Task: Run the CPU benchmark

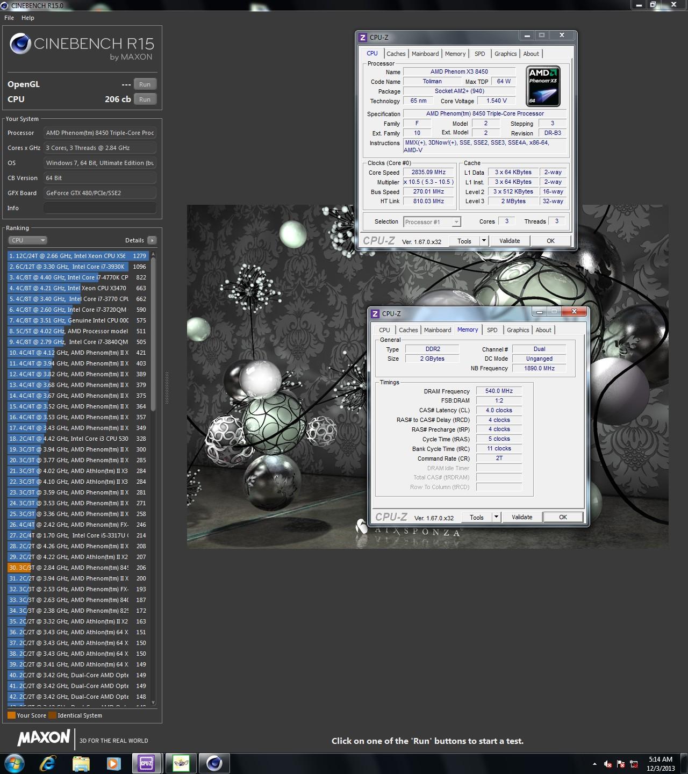Action: 145,99
